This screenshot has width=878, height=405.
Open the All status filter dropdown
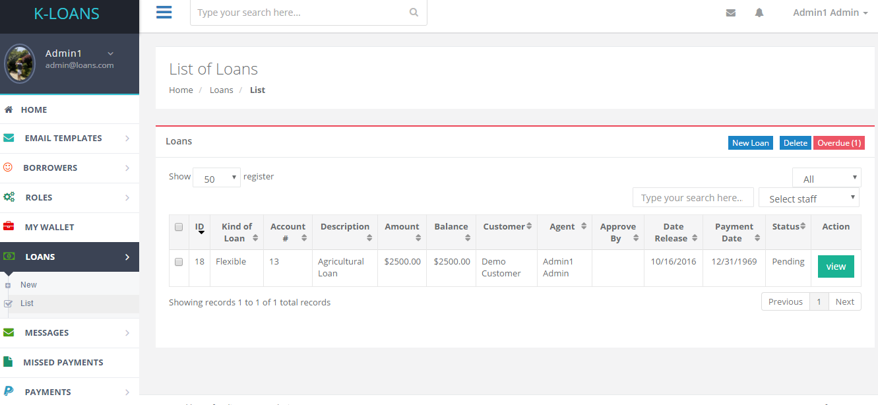tap(827, 178)
